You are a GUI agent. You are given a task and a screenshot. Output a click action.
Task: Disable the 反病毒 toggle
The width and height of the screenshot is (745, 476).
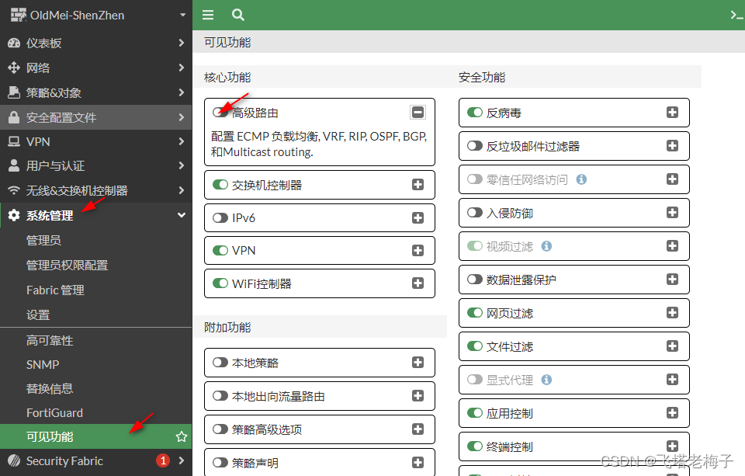click(x=475, y=113)
